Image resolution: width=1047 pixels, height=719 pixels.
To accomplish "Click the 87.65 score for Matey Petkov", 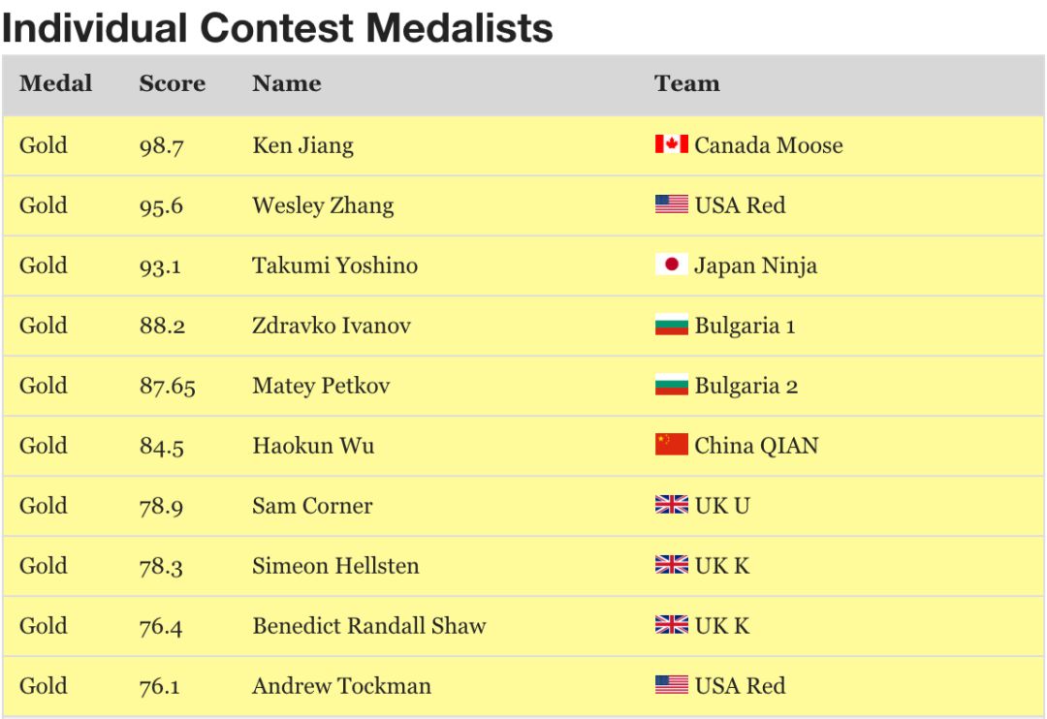I will point(167,386).
